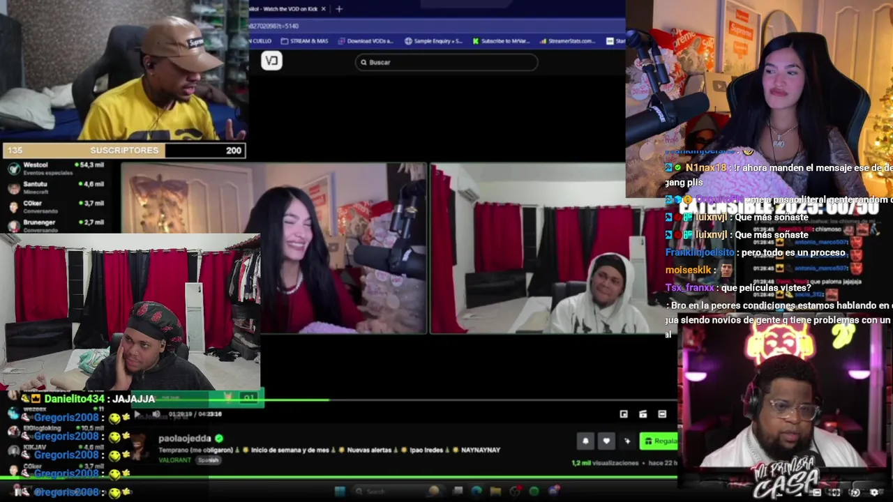The height and width of the screenshot is (502, 893).
Task: Mute the VOD volume speaker icon
Action: pyautogui.click(x=156, y=414)
